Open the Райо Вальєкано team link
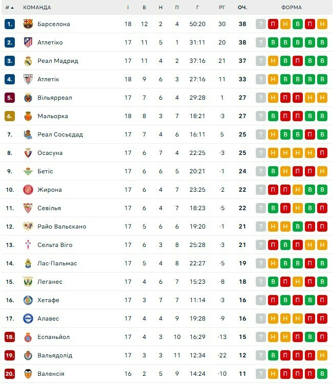This screenshot has width=333, height=385. (x=62, y=227)
